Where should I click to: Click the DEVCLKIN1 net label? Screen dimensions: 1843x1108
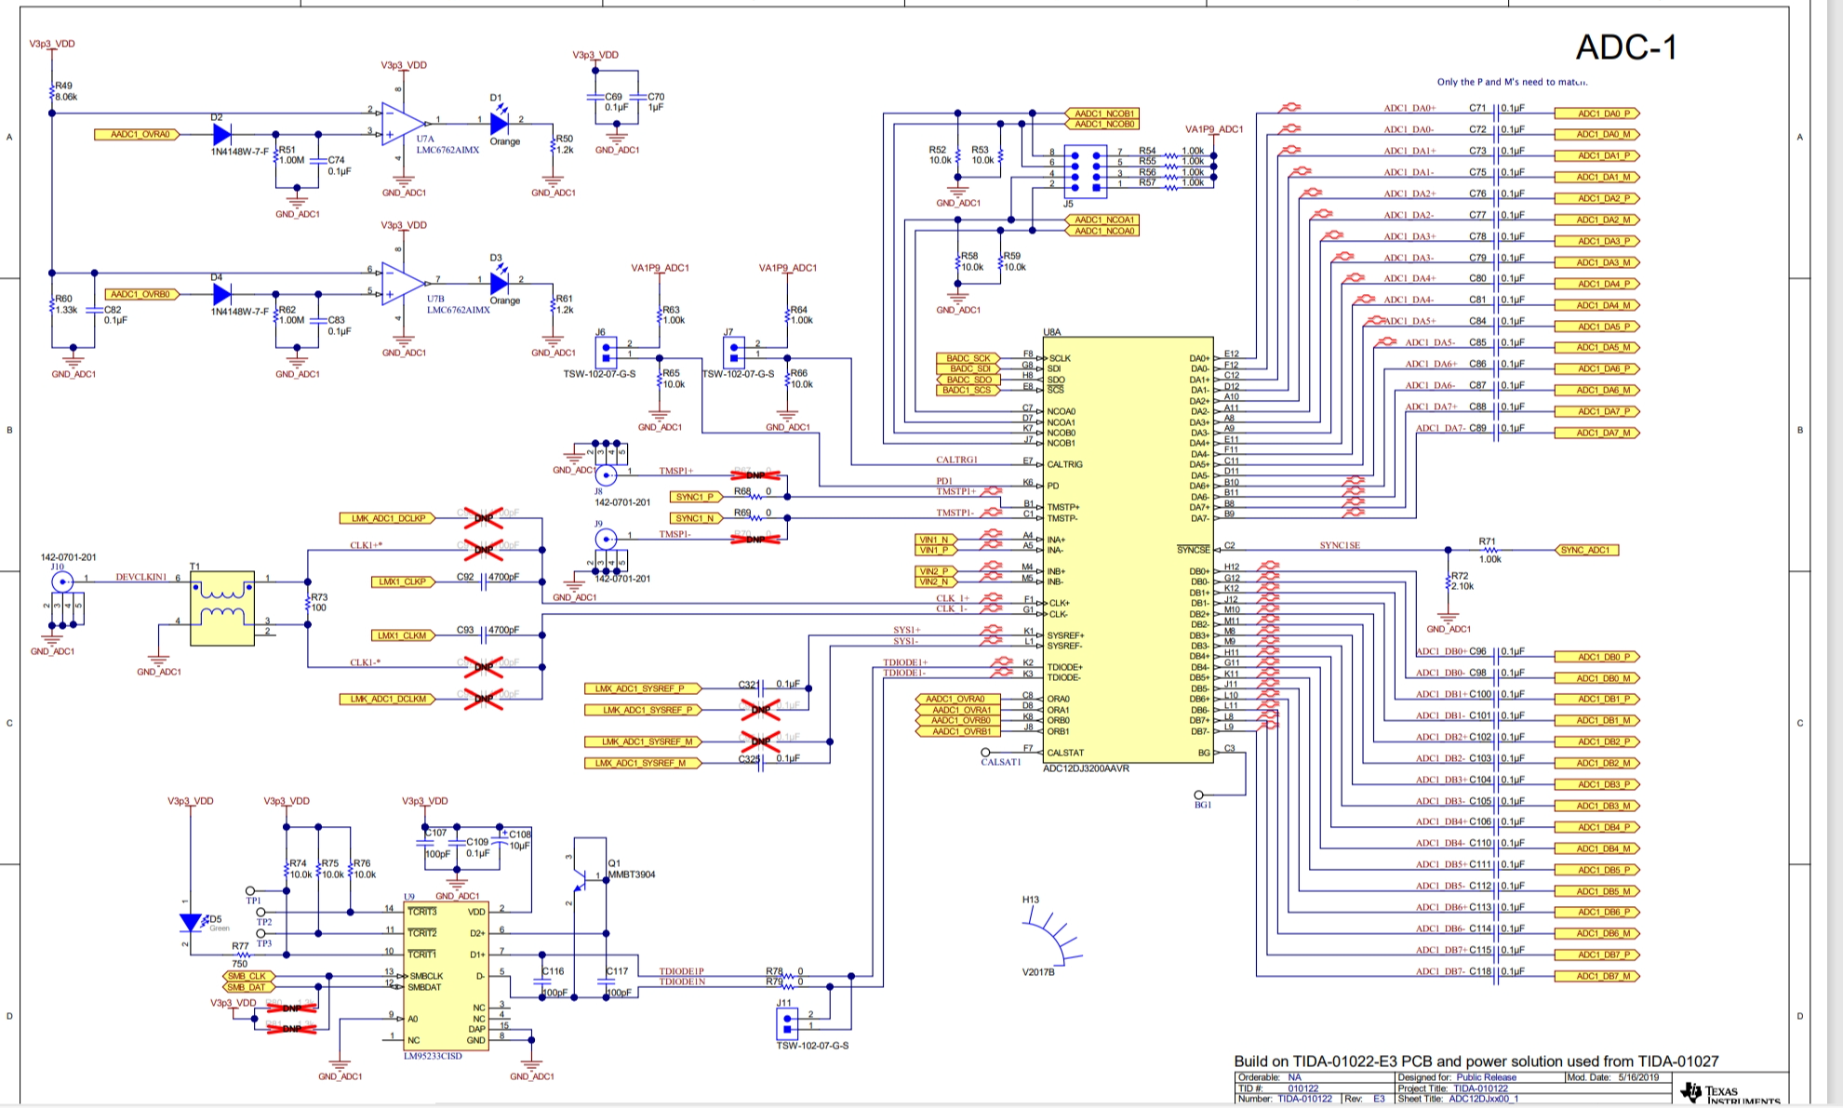click(x=141, y=577)
